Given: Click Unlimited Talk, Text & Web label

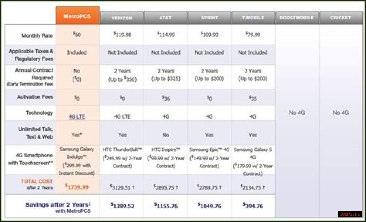Looking at the screenshot, I should pos(36,133).
